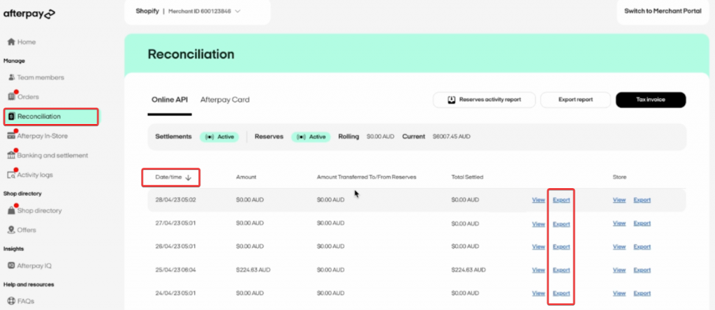Click the Banking and settlement icon
715x310 pixels.
coord(11,155)
